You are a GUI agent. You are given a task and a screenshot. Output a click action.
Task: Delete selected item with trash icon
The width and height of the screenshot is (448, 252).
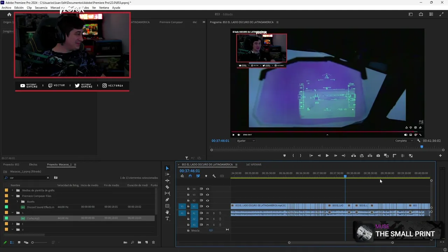click(153, 242)
